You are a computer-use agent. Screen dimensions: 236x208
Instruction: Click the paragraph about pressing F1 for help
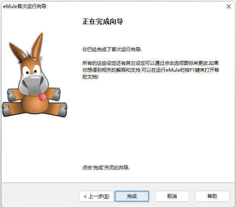click(x=150, y=70)
